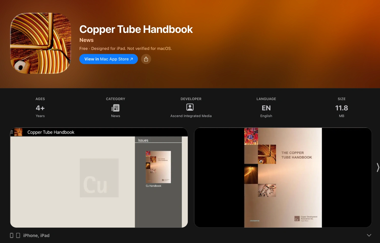Screen dimensions: 380x243
Task: Click the 4+ age rating
Action: coord(40,108)
